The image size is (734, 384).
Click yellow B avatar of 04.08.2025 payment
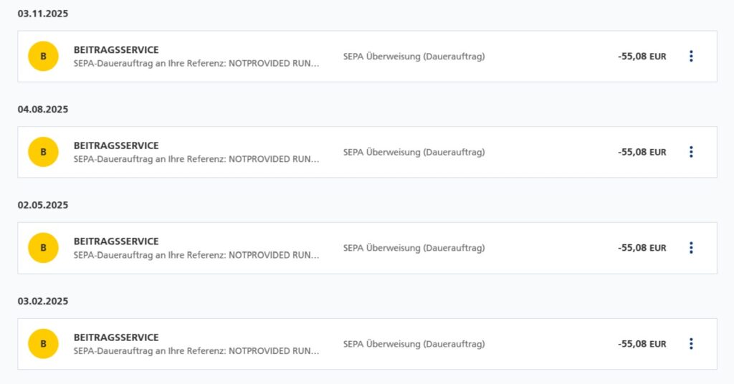[43, 152]
